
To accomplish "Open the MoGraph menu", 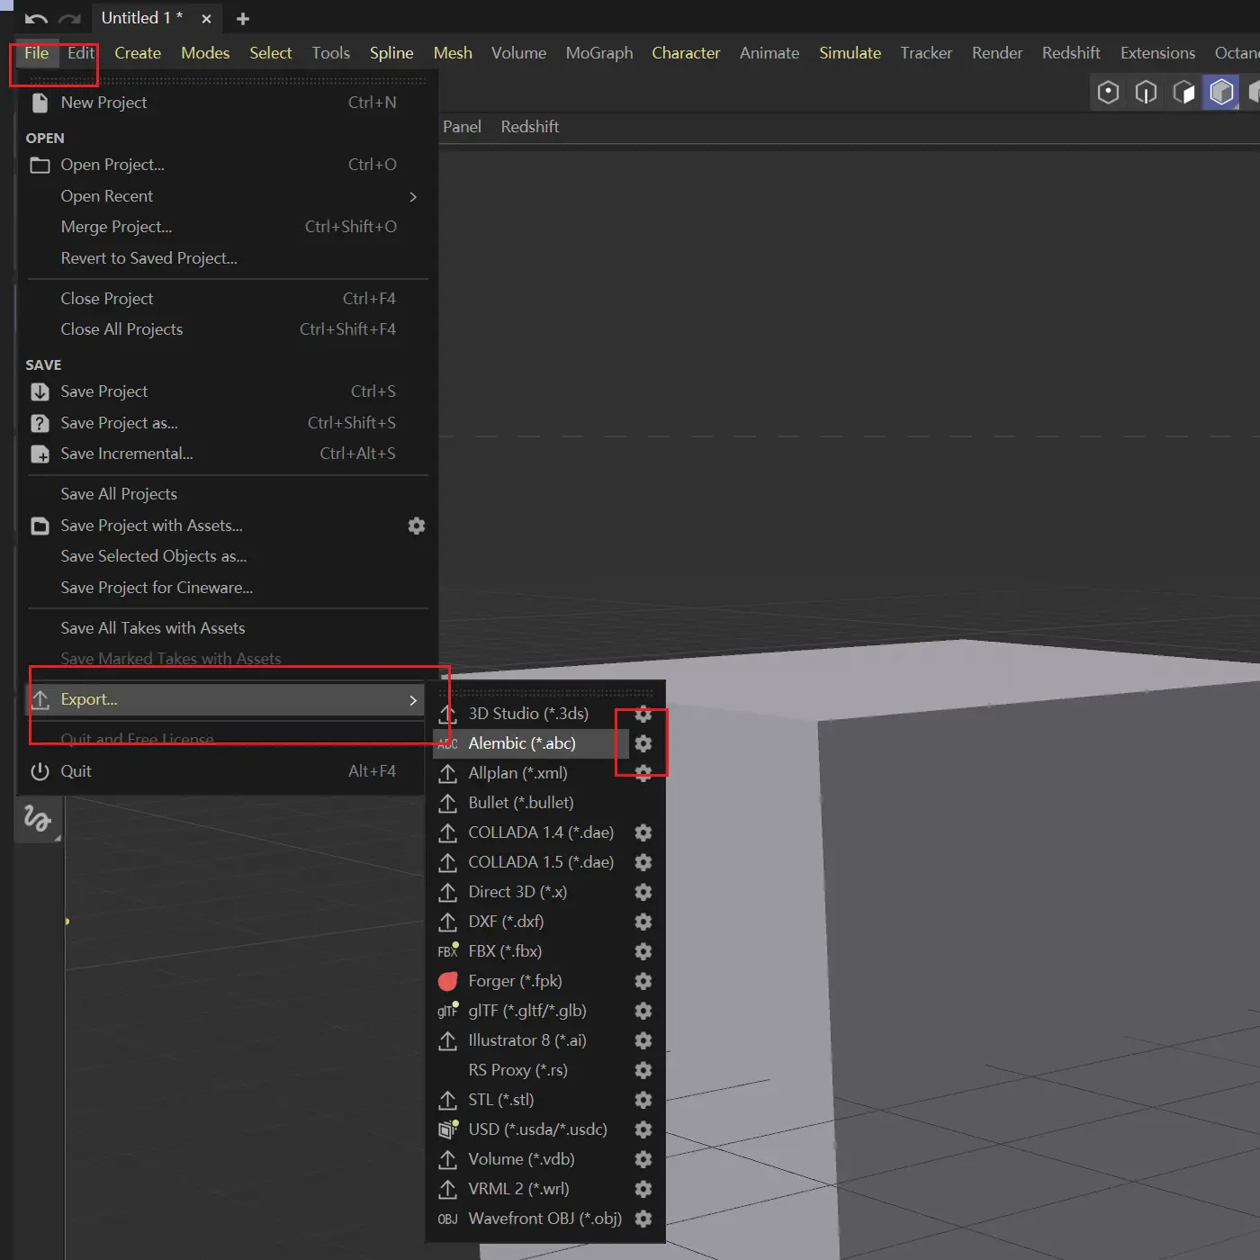I will (x=599, y=53).
